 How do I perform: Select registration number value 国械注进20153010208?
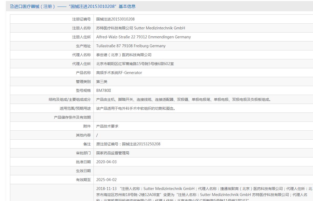(115, 19)
